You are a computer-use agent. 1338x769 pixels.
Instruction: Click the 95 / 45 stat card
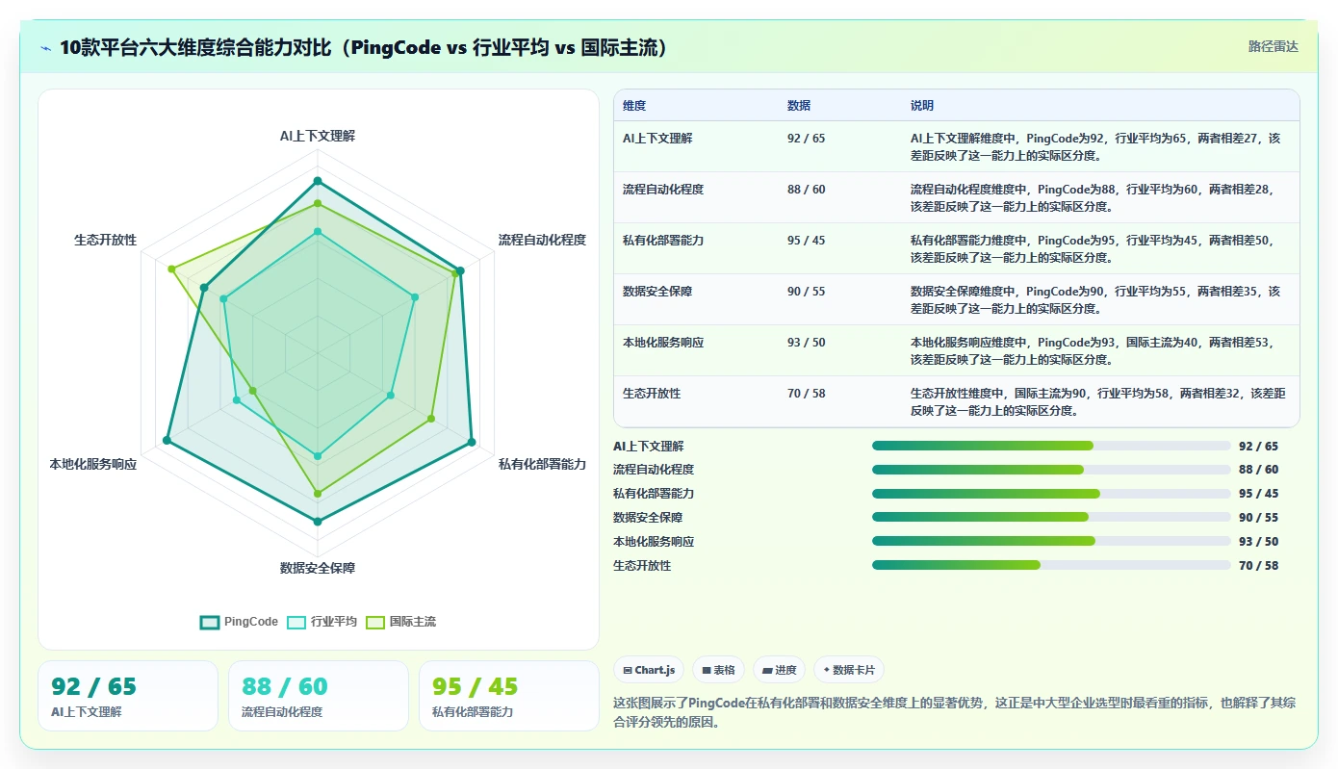pos(509,696)
